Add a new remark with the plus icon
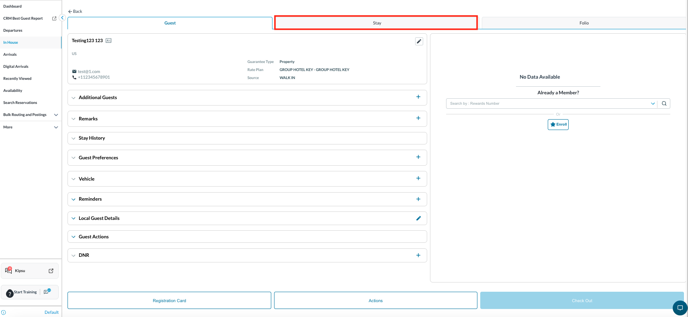Image resolution: width=688 pixels, height=317 pixels. pyautogui.click(x=418, y=118)
